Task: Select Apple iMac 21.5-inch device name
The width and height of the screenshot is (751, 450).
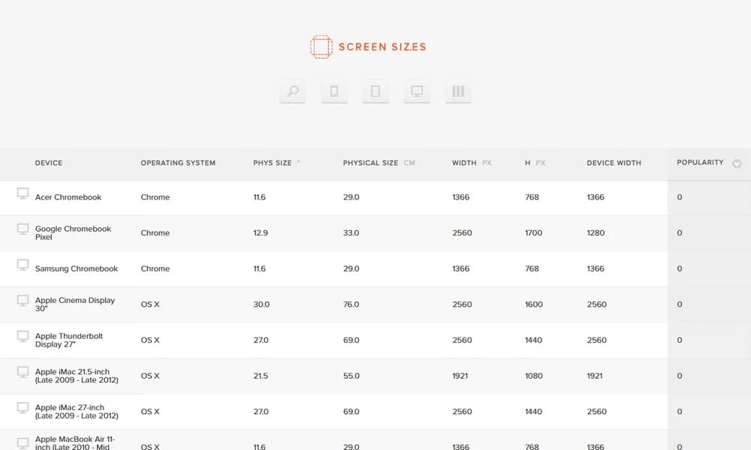Action: [77, 376]
